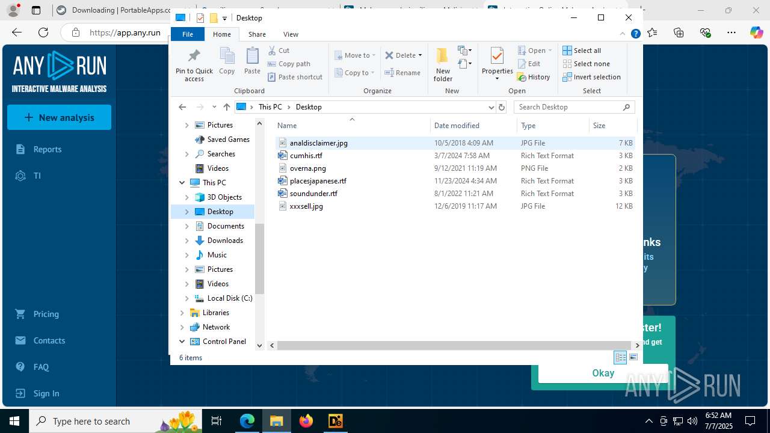Select Downloads in navigation pane
The image size is (770, 433).
(225, 241)
